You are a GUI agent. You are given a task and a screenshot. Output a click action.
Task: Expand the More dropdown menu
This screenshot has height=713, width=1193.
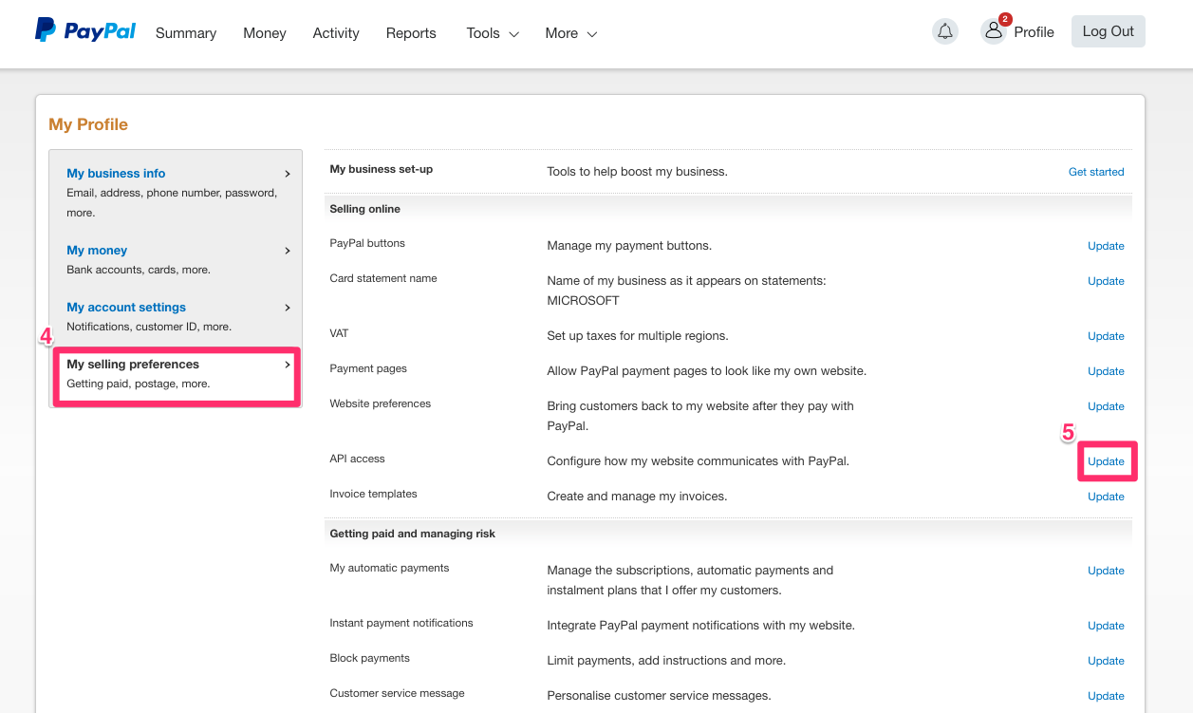570,33
